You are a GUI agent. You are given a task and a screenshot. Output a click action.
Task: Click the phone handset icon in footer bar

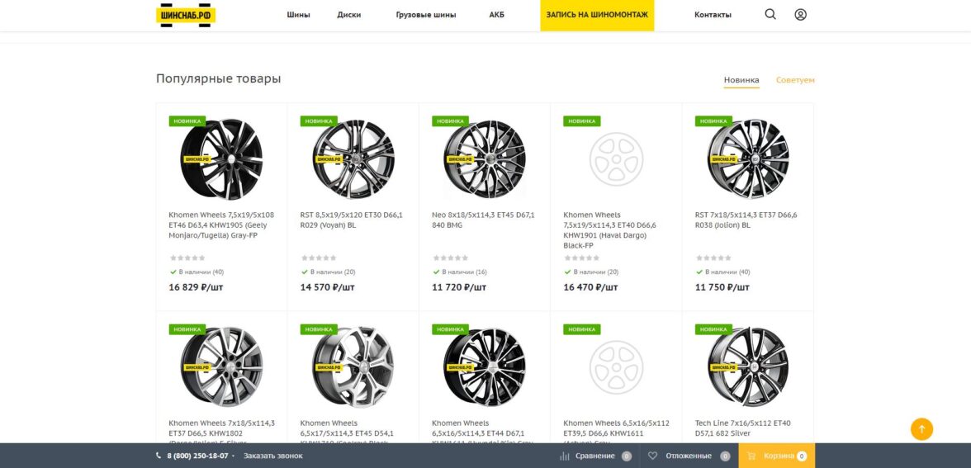click(x=159, y=456)
